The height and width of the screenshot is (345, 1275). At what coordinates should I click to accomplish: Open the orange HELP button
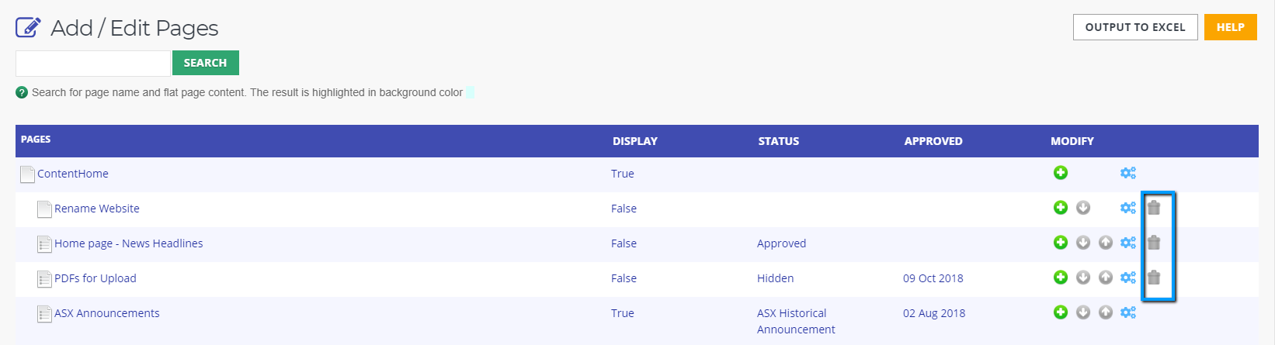coord(1231,27)
